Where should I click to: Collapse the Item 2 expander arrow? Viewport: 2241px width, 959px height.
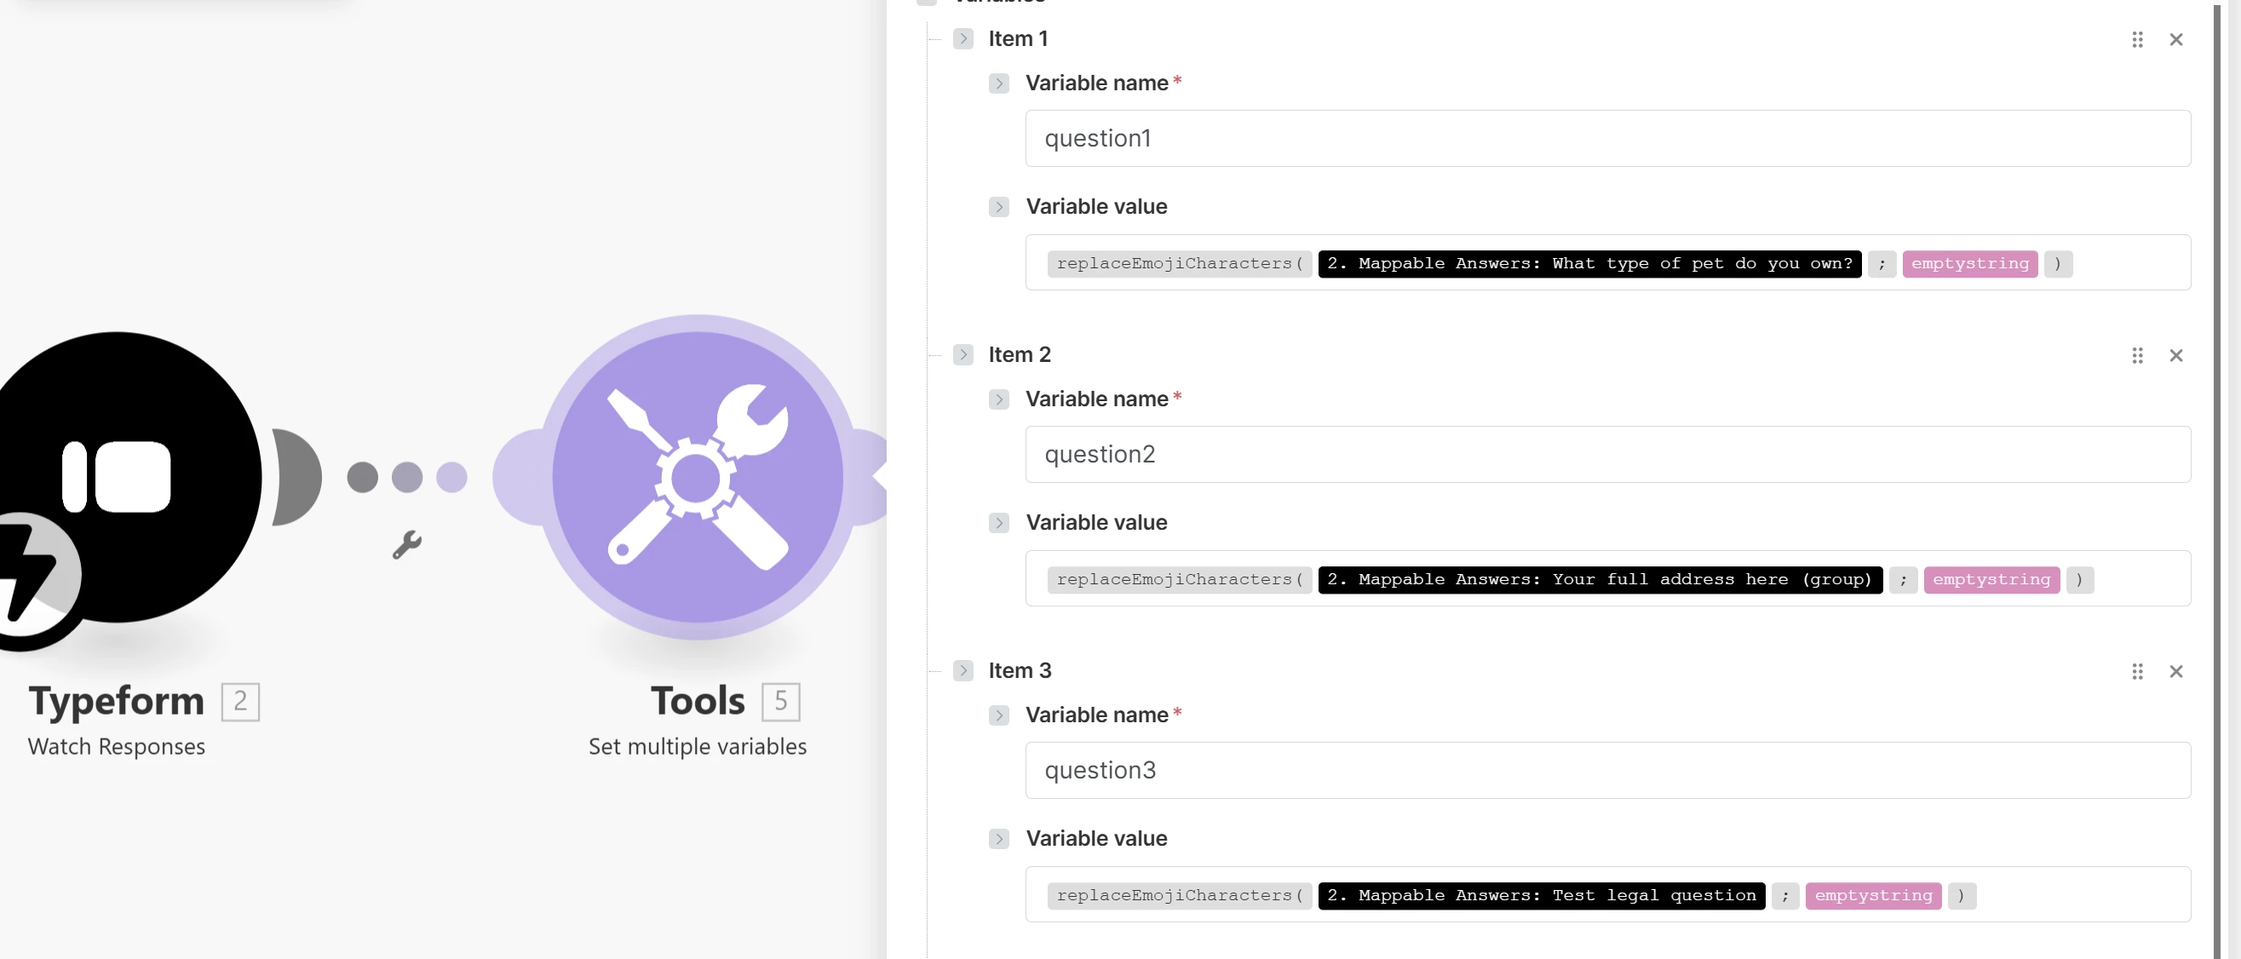coord(963,354)
